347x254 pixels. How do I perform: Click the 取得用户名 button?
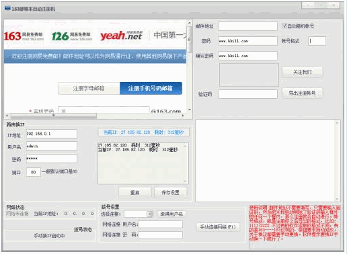coord(171,214)
